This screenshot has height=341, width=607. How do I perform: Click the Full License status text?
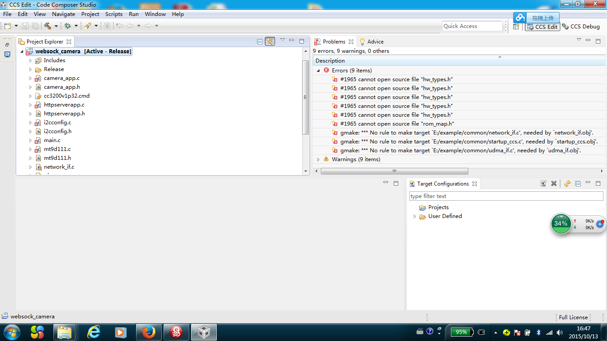(573, 317)
